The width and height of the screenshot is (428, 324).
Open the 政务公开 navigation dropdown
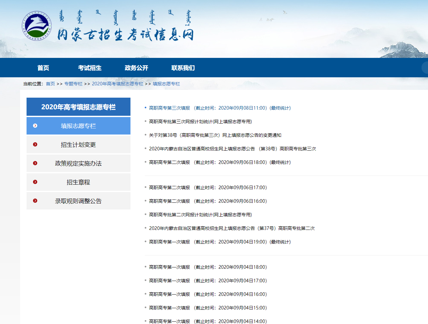coord(136,68)
